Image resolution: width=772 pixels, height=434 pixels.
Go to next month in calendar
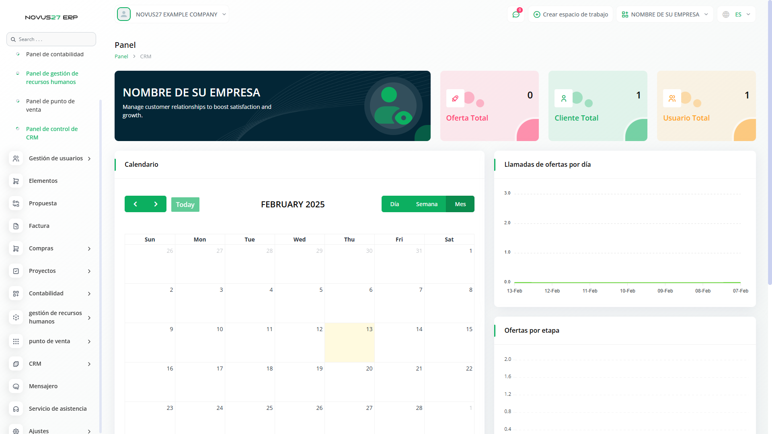click(156, 204)
